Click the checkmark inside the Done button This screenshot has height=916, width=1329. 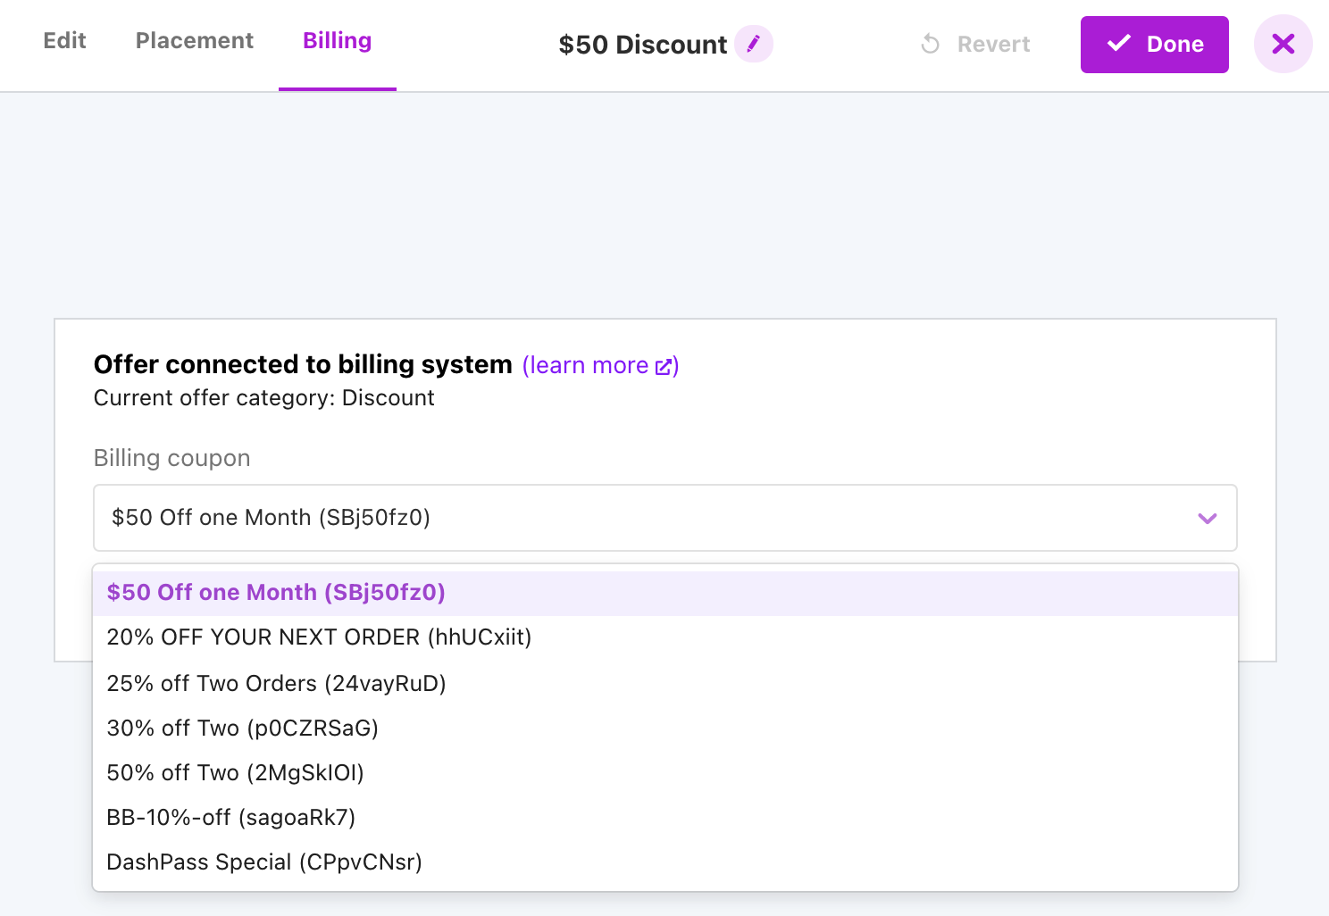point(1117,43)
